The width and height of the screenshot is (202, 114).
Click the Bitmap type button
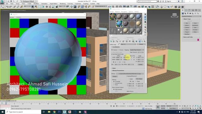141,44
